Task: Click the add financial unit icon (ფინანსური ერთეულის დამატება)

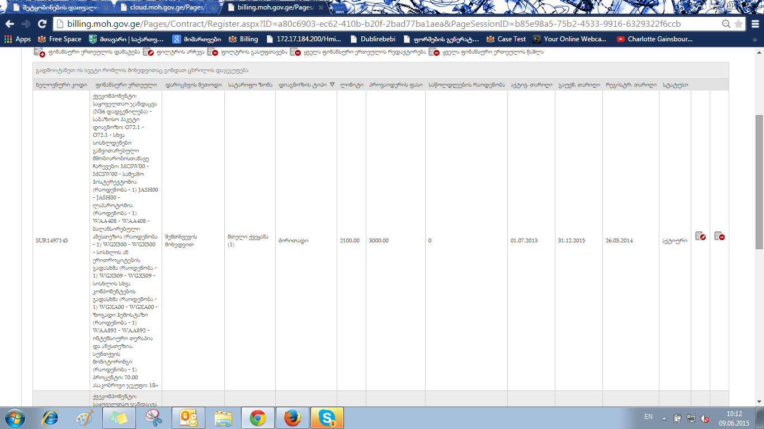Action: 39,52
